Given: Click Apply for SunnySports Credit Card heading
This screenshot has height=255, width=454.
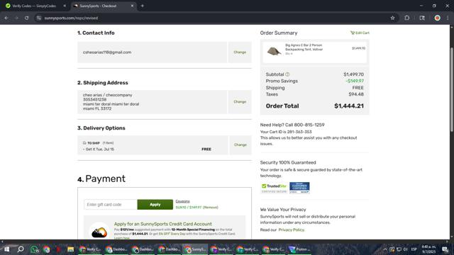Looking at the screenshot, I should click(162, 224).
